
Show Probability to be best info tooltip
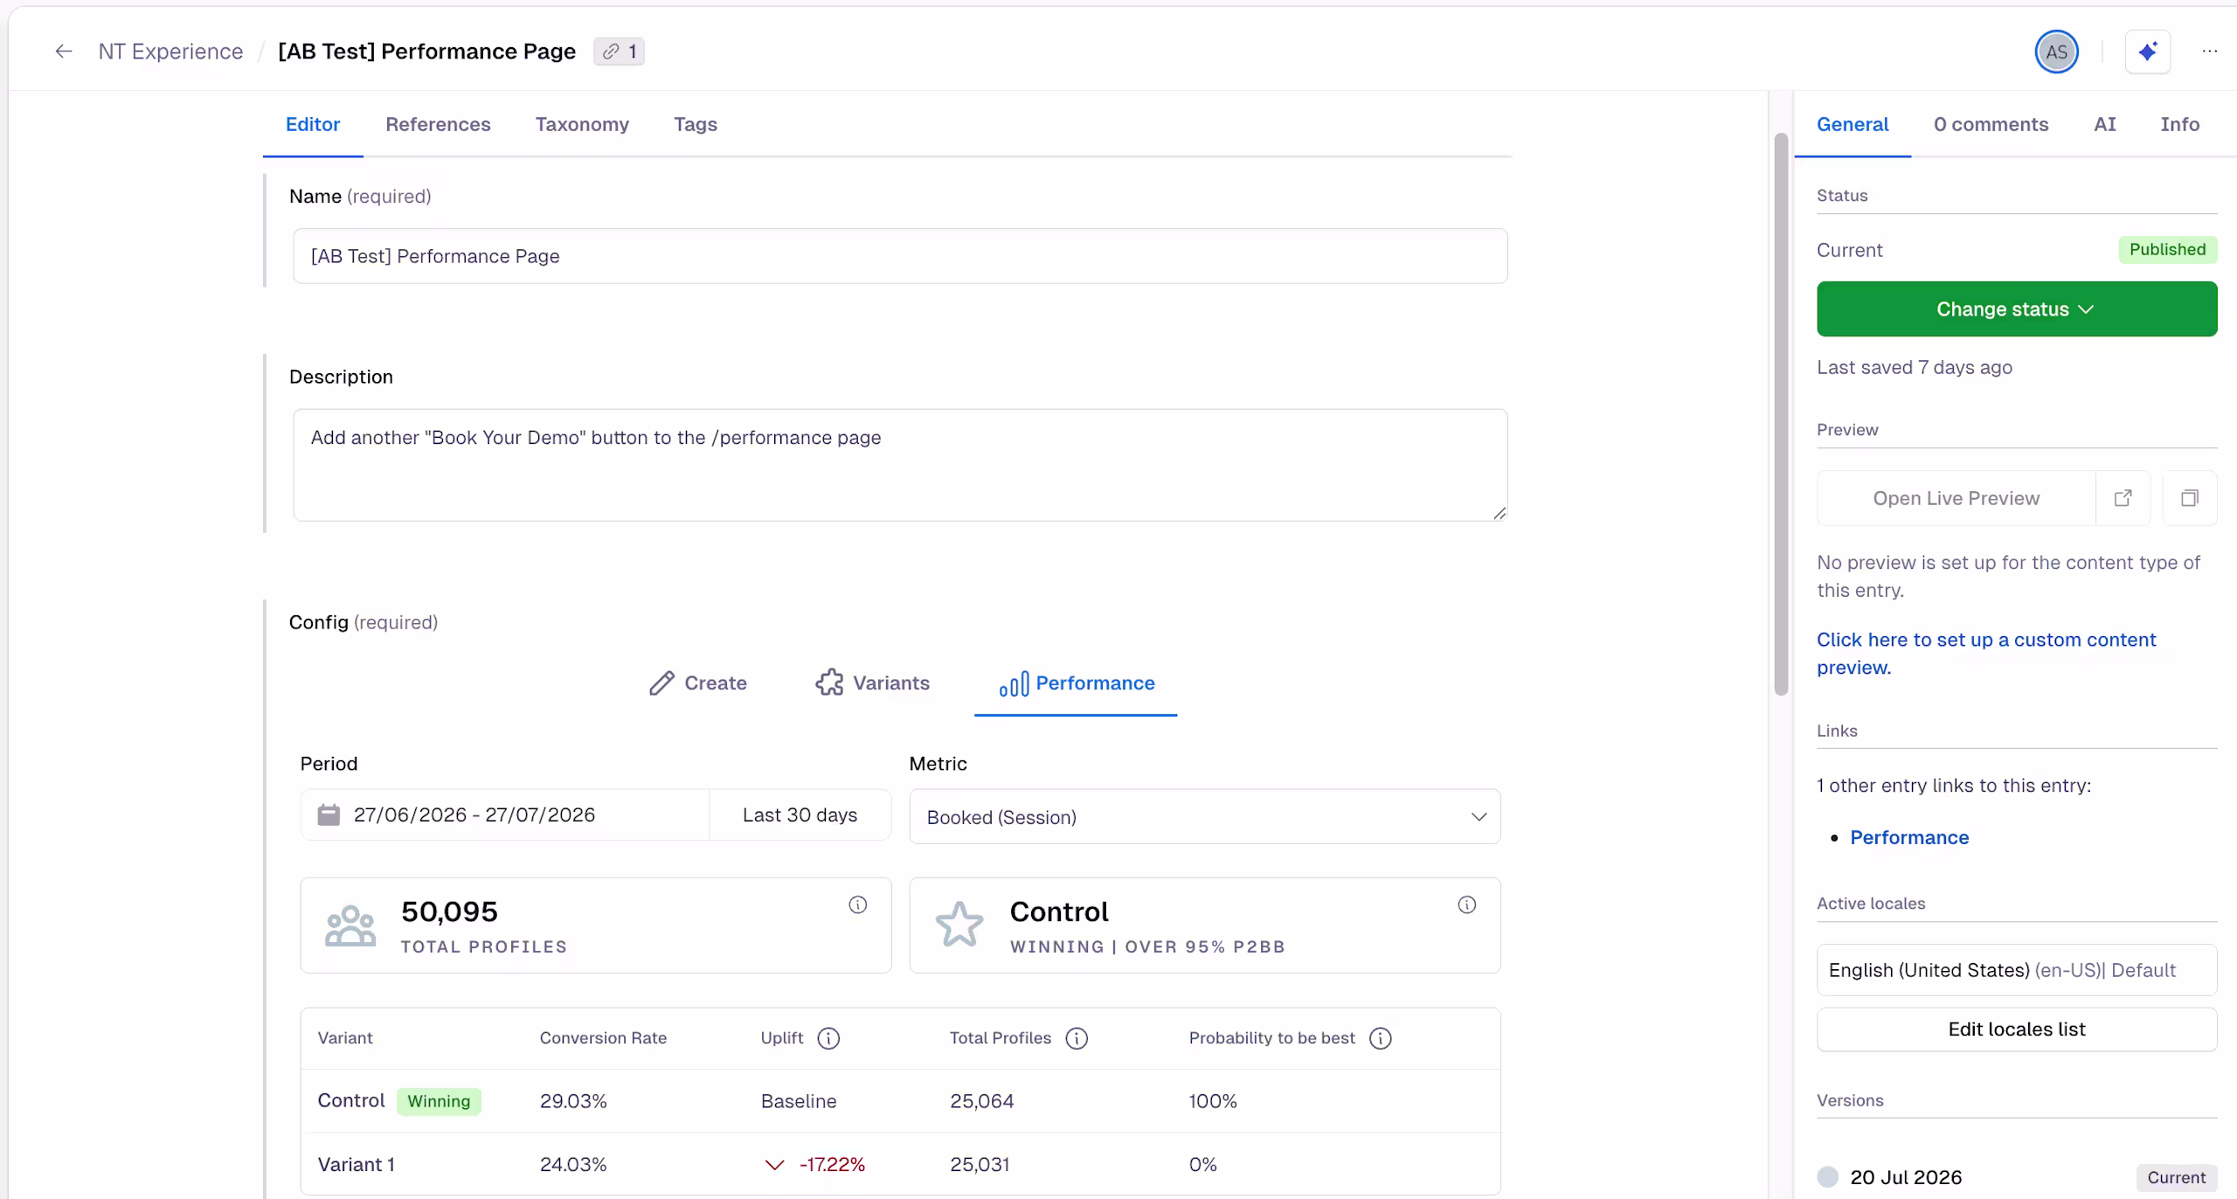click(1381, 1038)
